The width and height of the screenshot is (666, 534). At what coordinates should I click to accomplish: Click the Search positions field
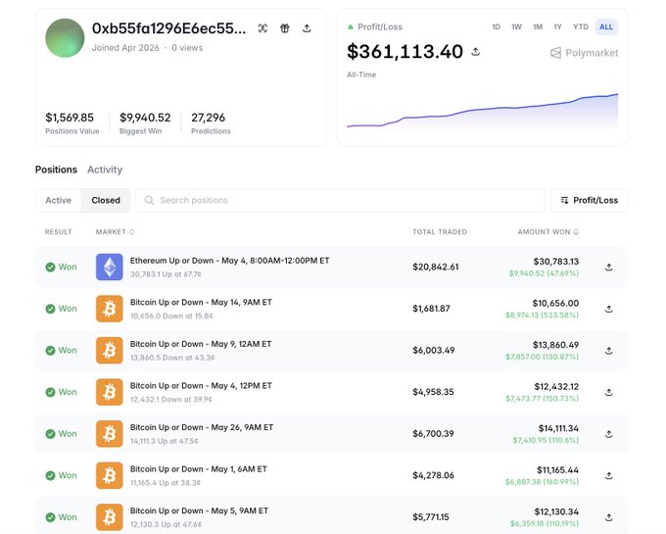340,200
